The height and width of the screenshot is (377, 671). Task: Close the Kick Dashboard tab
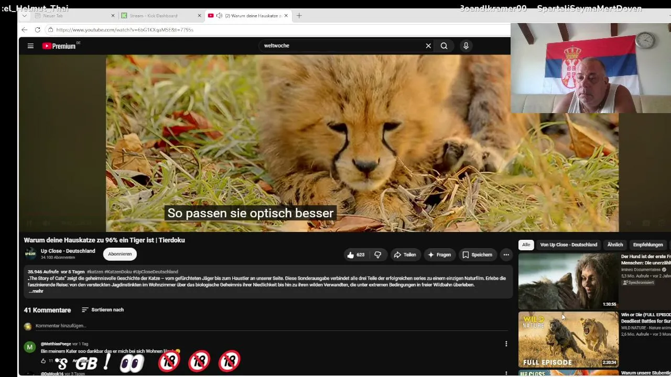[199, 16]
